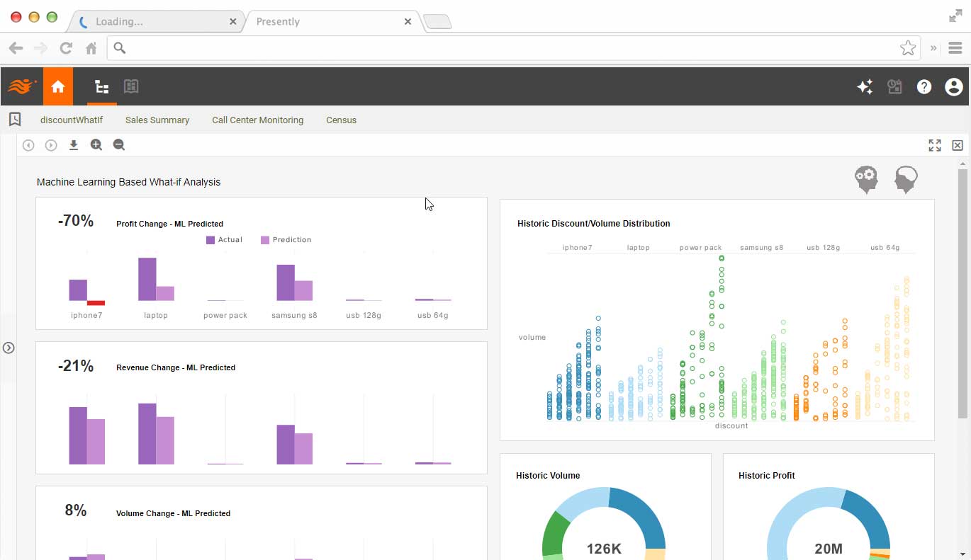Open the Home view in the top navbar
This screenshot has width=971, height=560.
pyautogui.click(x=58, y=86)
